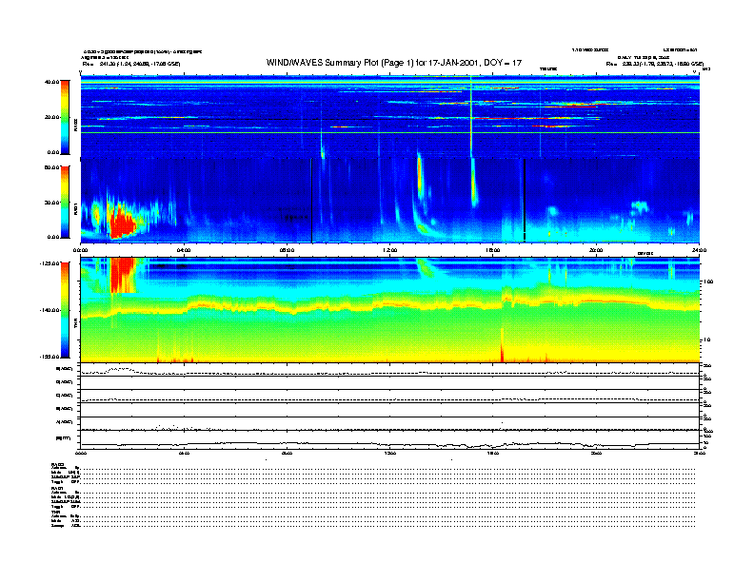Select the TNR color scale bar

click(x=65, y=310)
